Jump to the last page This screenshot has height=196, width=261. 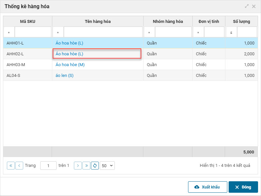pos(86,166)
